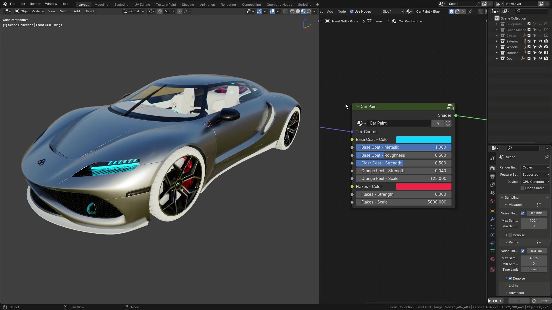Switch viewport to rendered shading
552x310 pixels.
pyautogui.click(x=309, y=11)
